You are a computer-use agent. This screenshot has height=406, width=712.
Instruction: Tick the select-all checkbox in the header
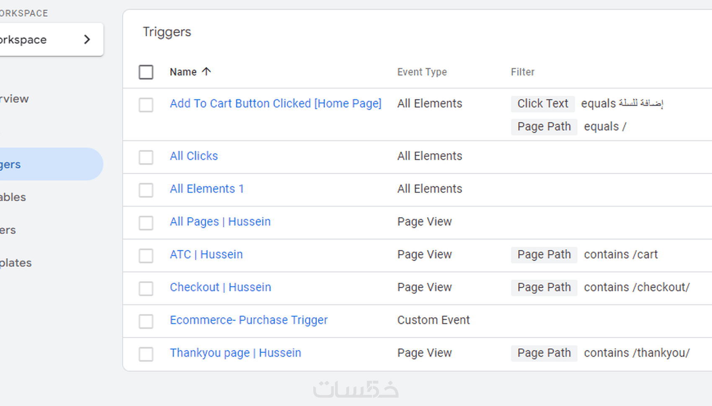(146, 72)
